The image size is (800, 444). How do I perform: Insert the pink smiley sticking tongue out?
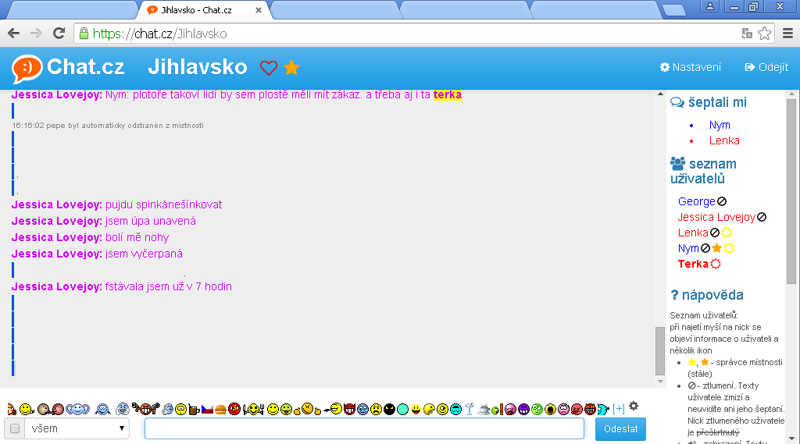(509, 410)
